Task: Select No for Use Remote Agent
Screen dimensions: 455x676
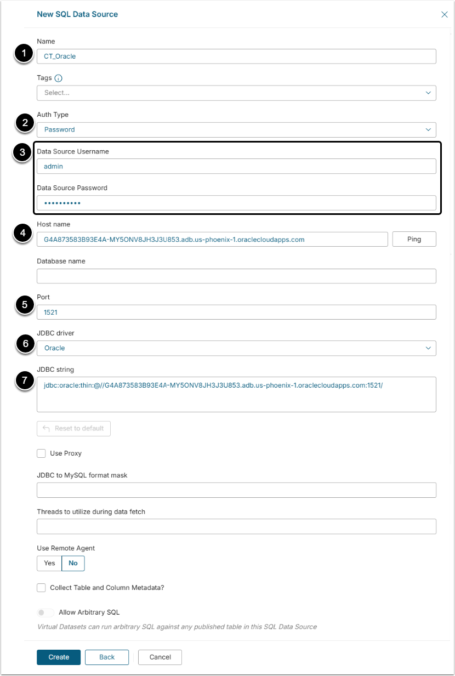Action: tap(73, 563)
